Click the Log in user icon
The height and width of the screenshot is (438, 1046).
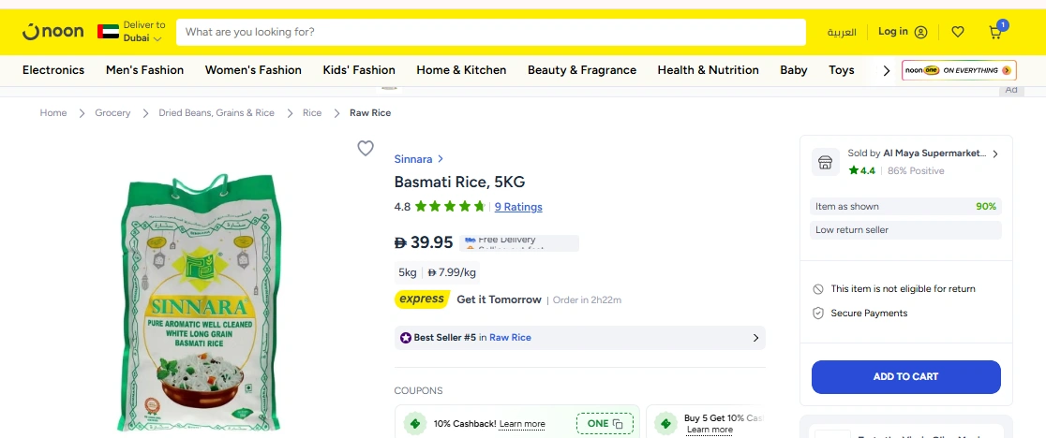tap(920, 32)
